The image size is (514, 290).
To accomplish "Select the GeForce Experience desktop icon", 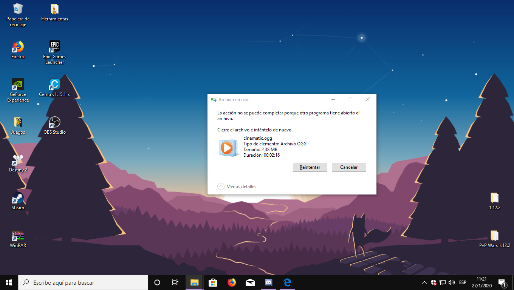I will (18, 91).
